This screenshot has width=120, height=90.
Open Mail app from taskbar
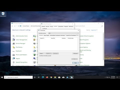63,77
